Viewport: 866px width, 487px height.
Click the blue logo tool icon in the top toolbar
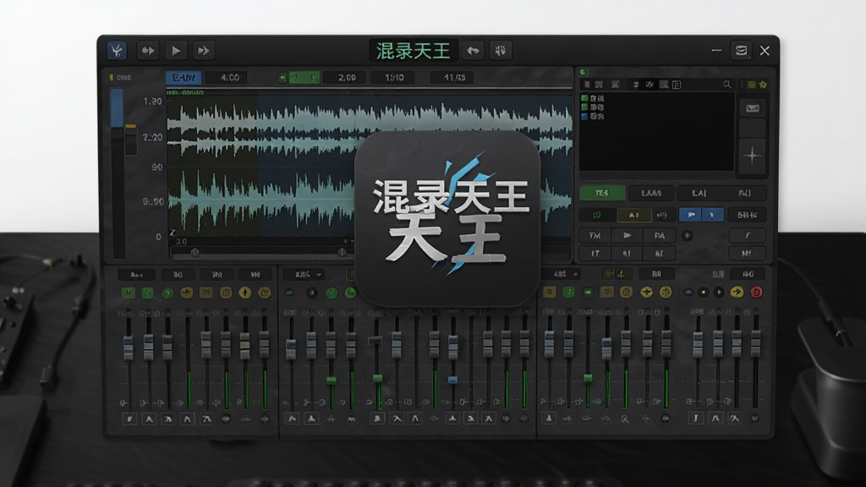click(117, 51)
